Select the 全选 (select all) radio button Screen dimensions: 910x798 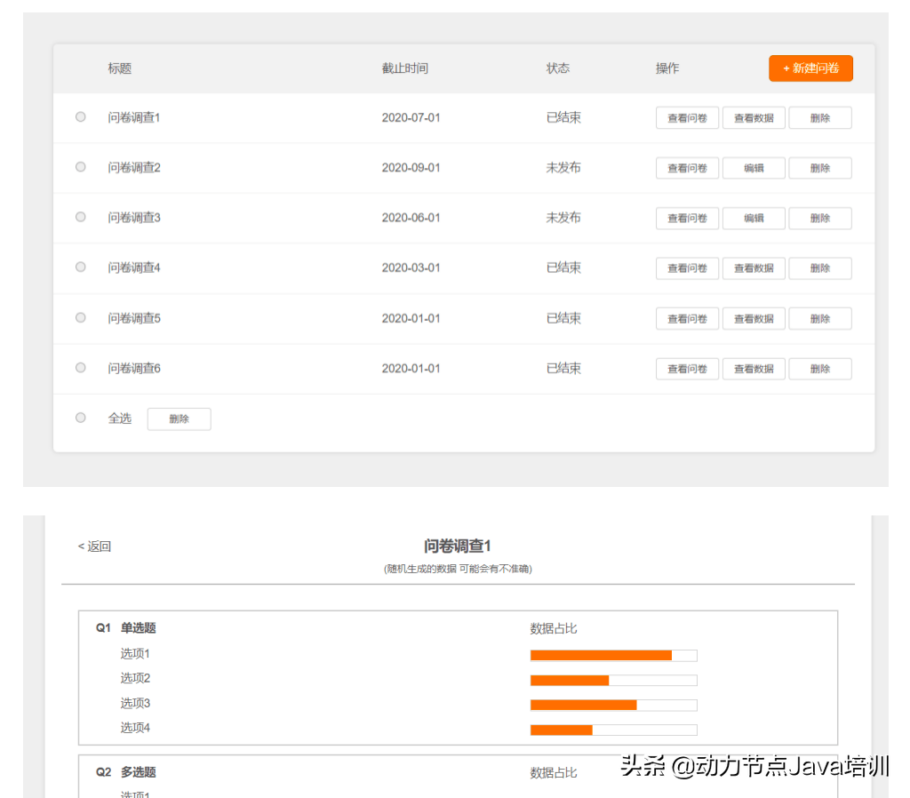[80, 417]
